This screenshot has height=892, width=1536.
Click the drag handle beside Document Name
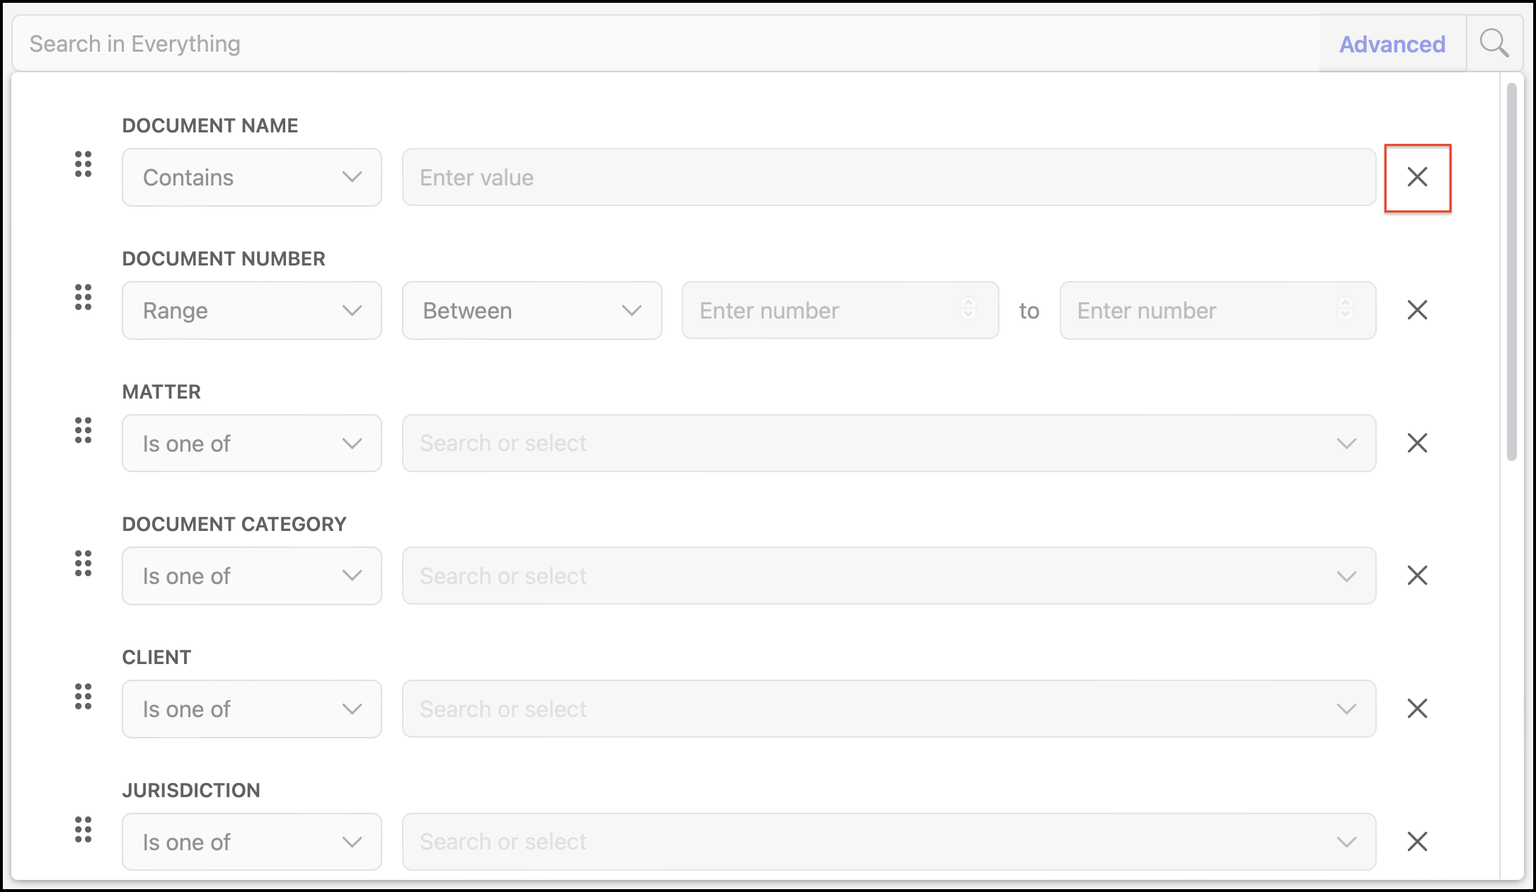point(84,164)
